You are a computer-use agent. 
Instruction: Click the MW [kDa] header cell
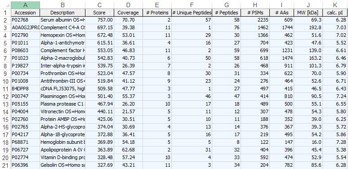308,13
